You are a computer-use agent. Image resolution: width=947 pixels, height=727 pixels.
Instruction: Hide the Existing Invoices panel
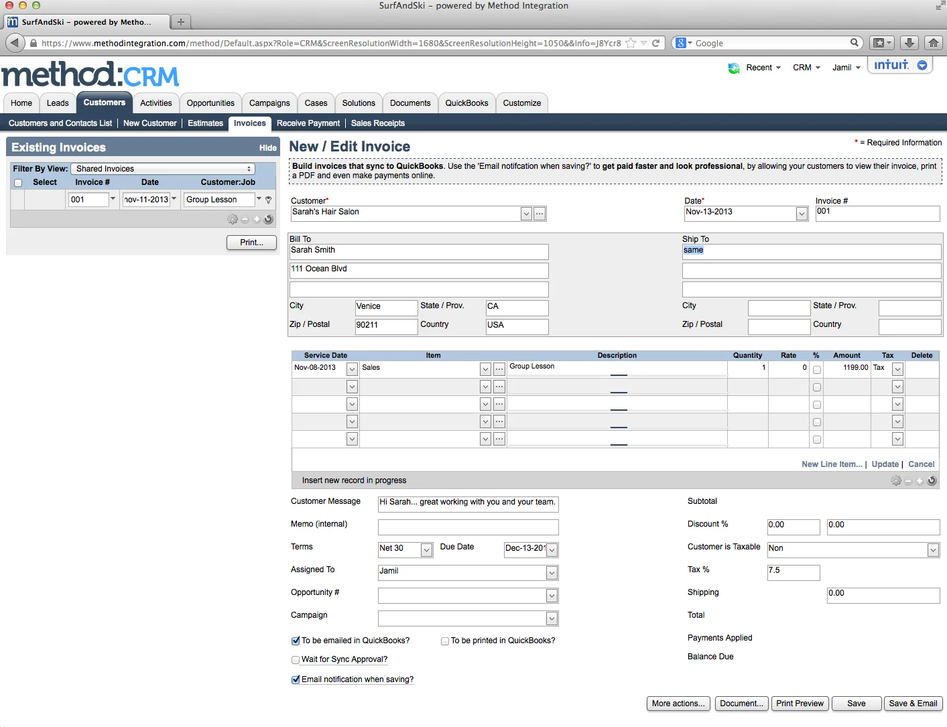click(268, 148)
